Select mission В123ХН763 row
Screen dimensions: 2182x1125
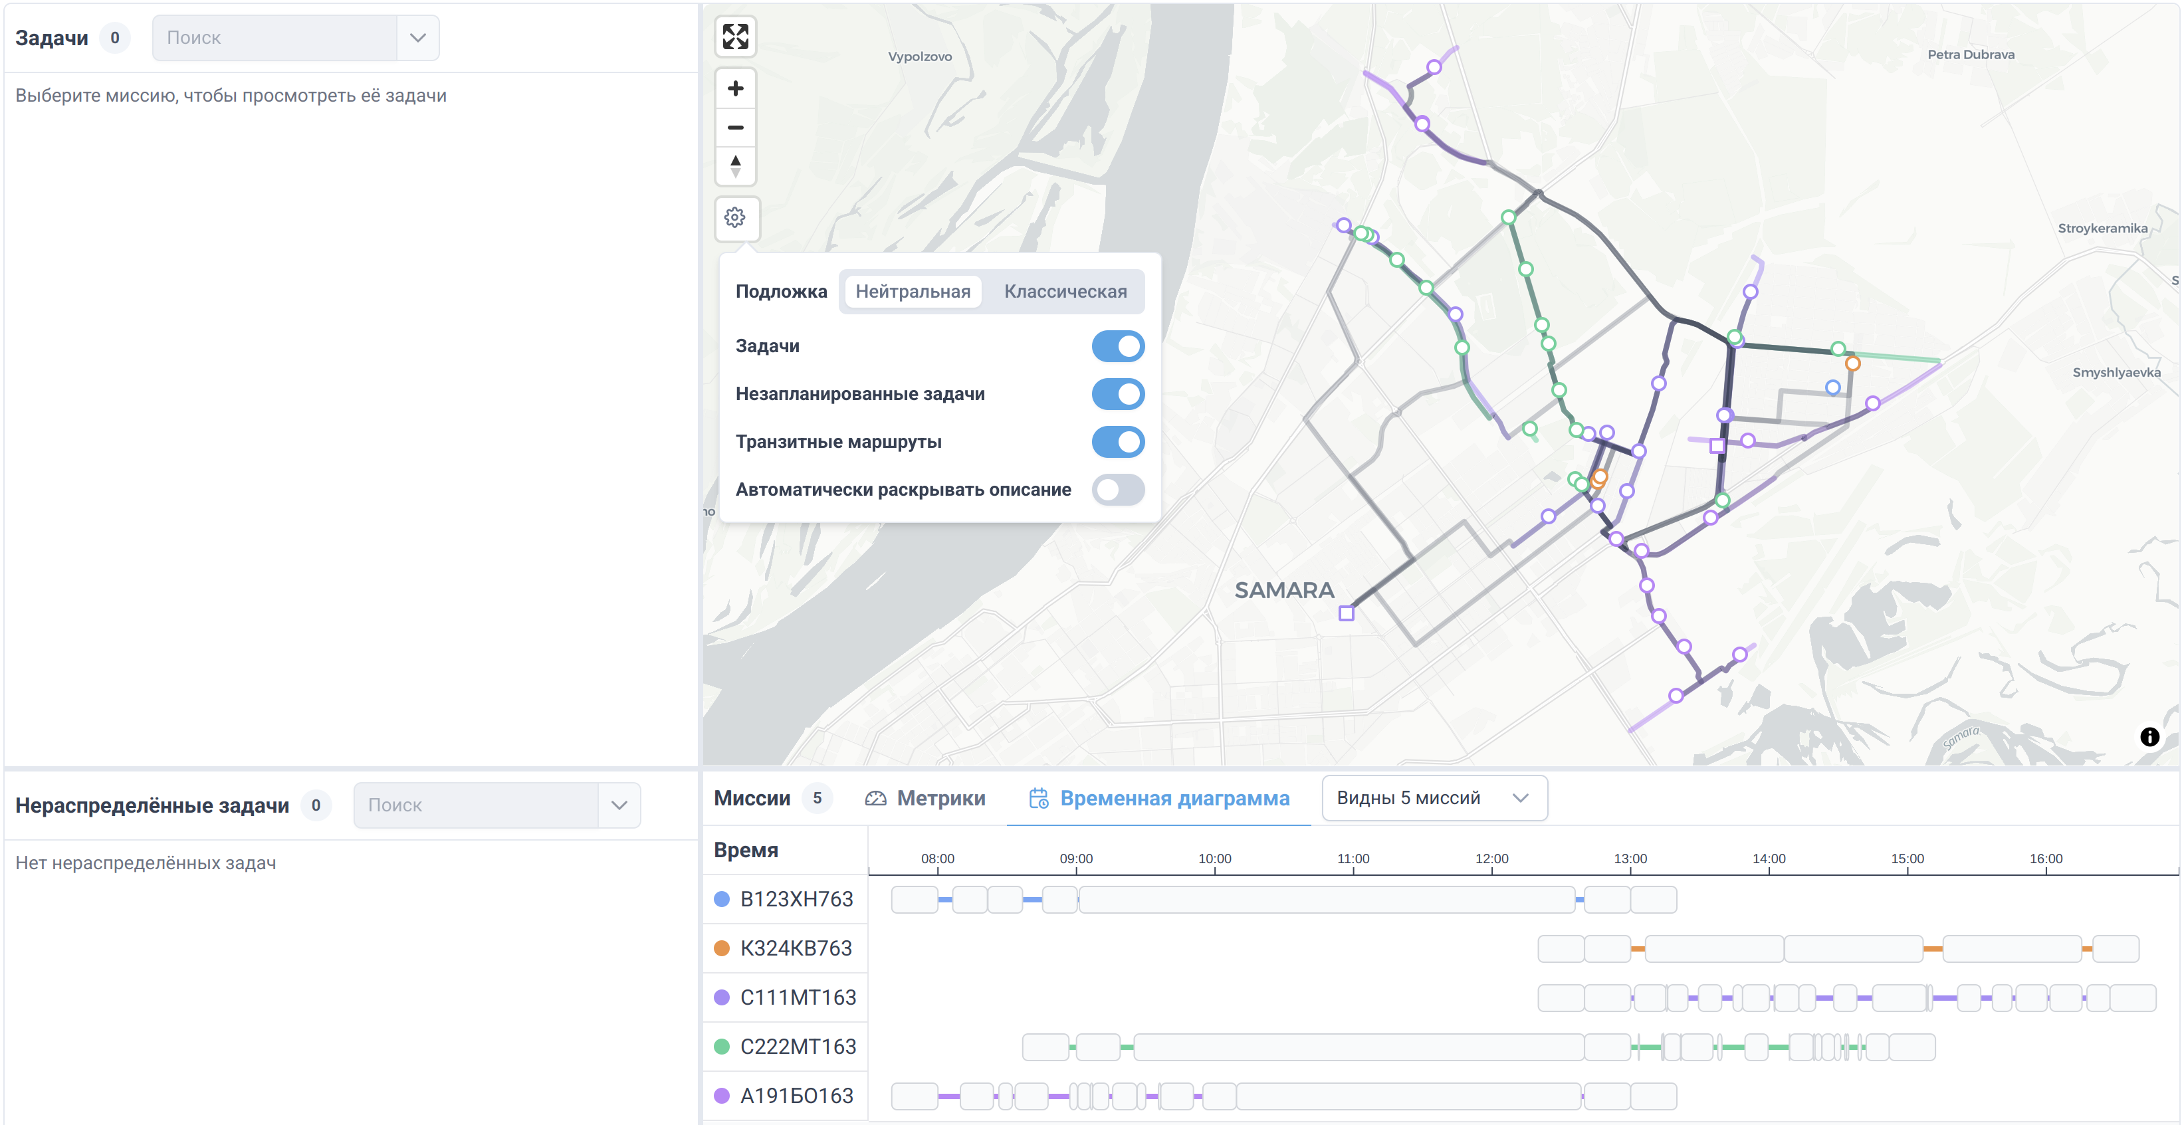pos(785,899)
